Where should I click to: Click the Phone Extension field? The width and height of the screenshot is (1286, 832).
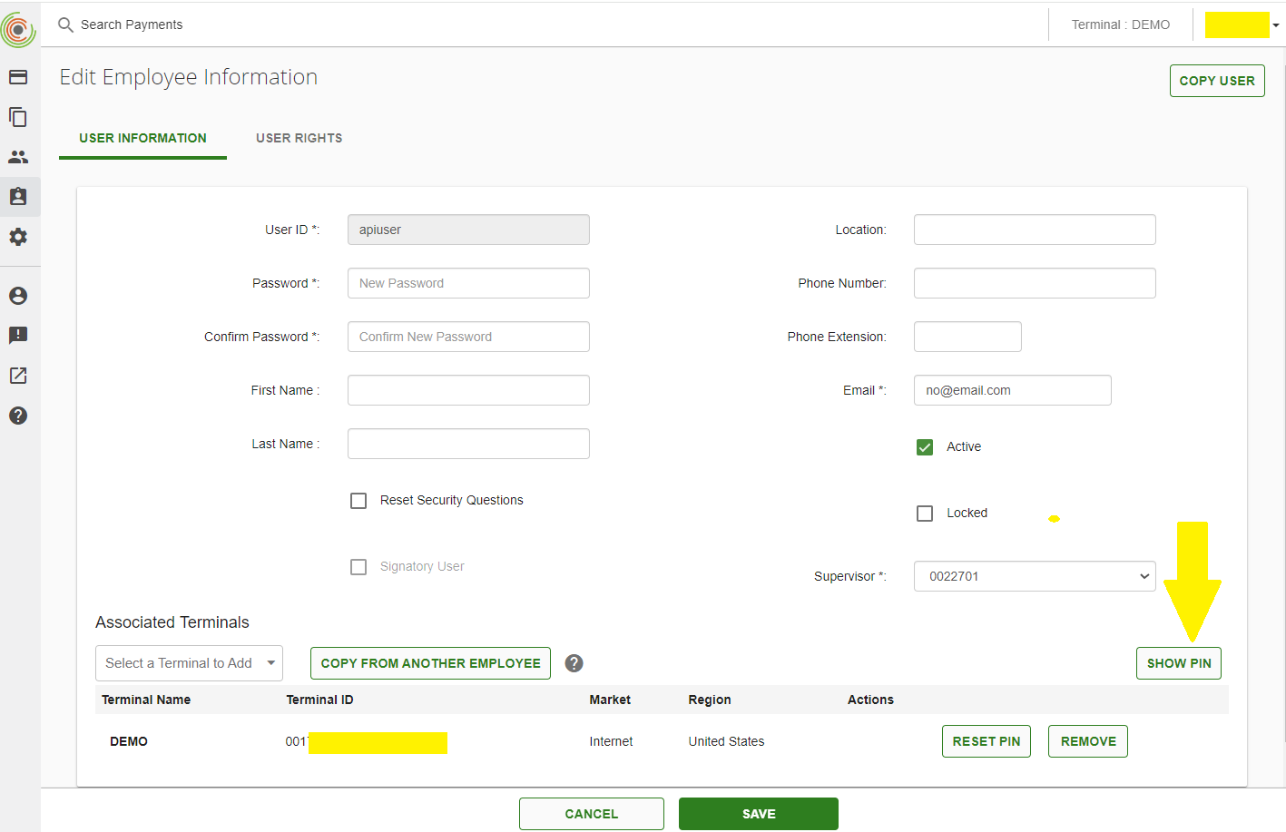coord(967,337)
